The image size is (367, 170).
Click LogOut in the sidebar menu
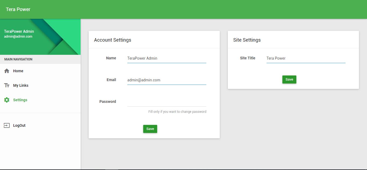click(19, 125)
